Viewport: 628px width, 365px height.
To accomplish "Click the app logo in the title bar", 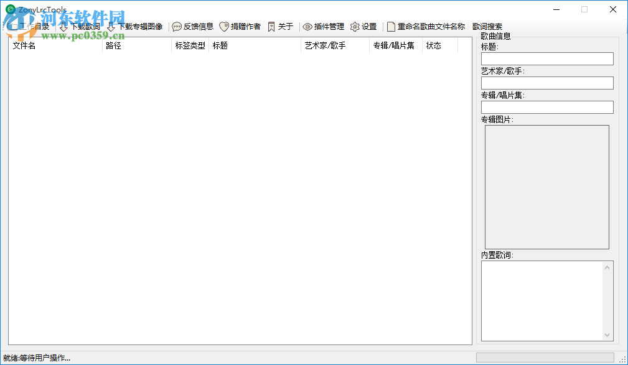I will [9, 9].
